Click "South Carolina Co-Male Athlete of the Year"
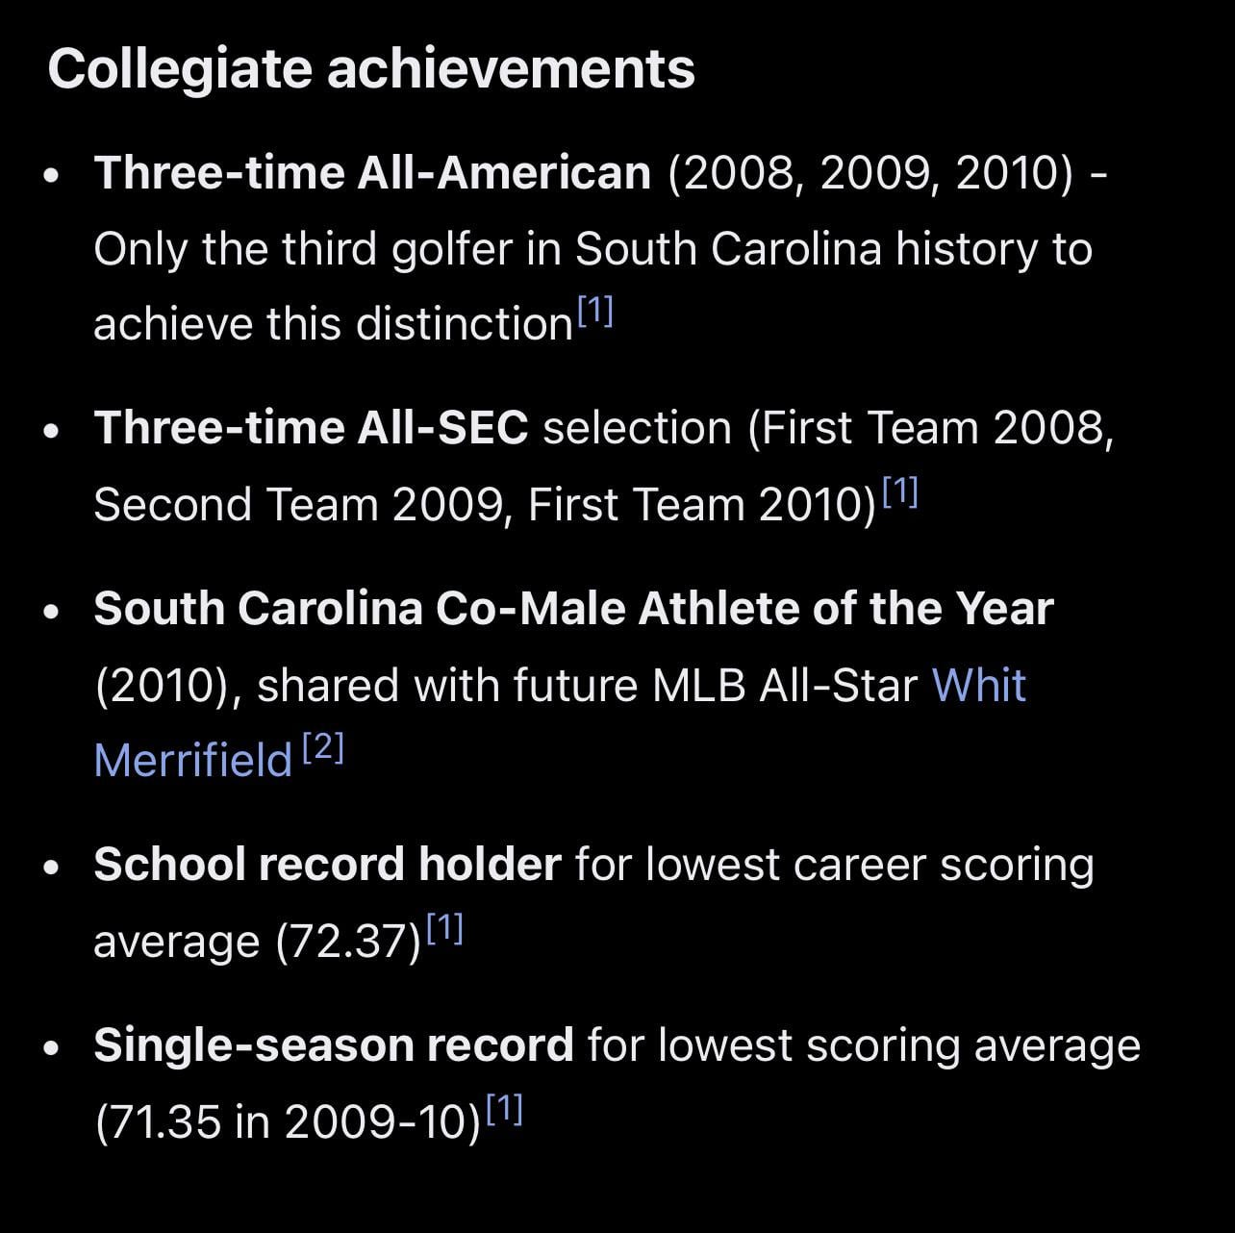 (573, 608)
